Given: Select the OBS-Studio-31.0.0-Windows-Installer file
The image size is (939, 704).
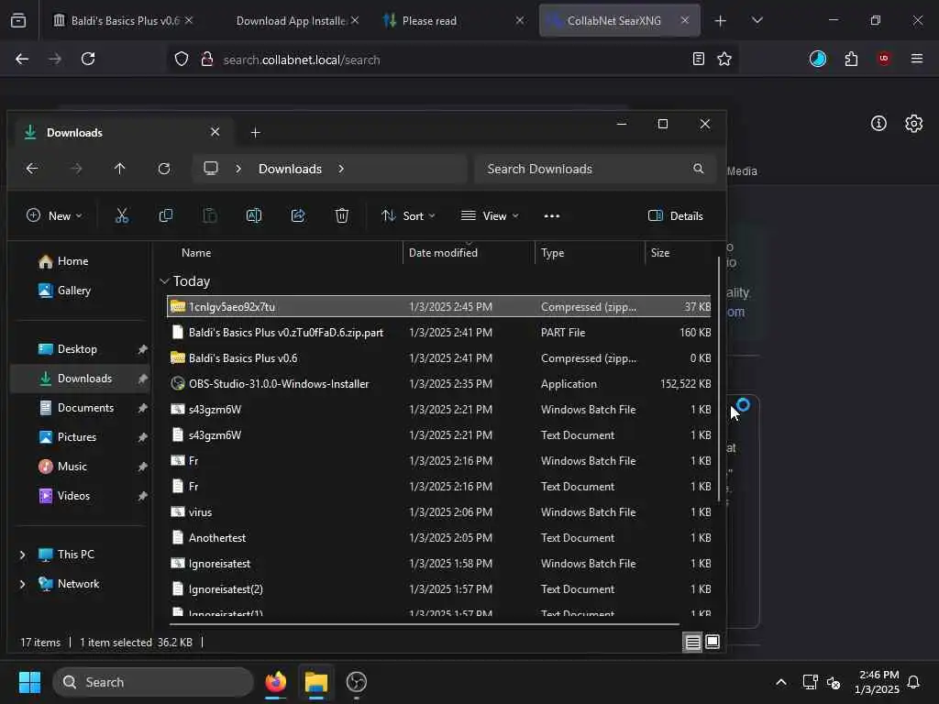Looking at the screenshot, I should tap(439, 384).
